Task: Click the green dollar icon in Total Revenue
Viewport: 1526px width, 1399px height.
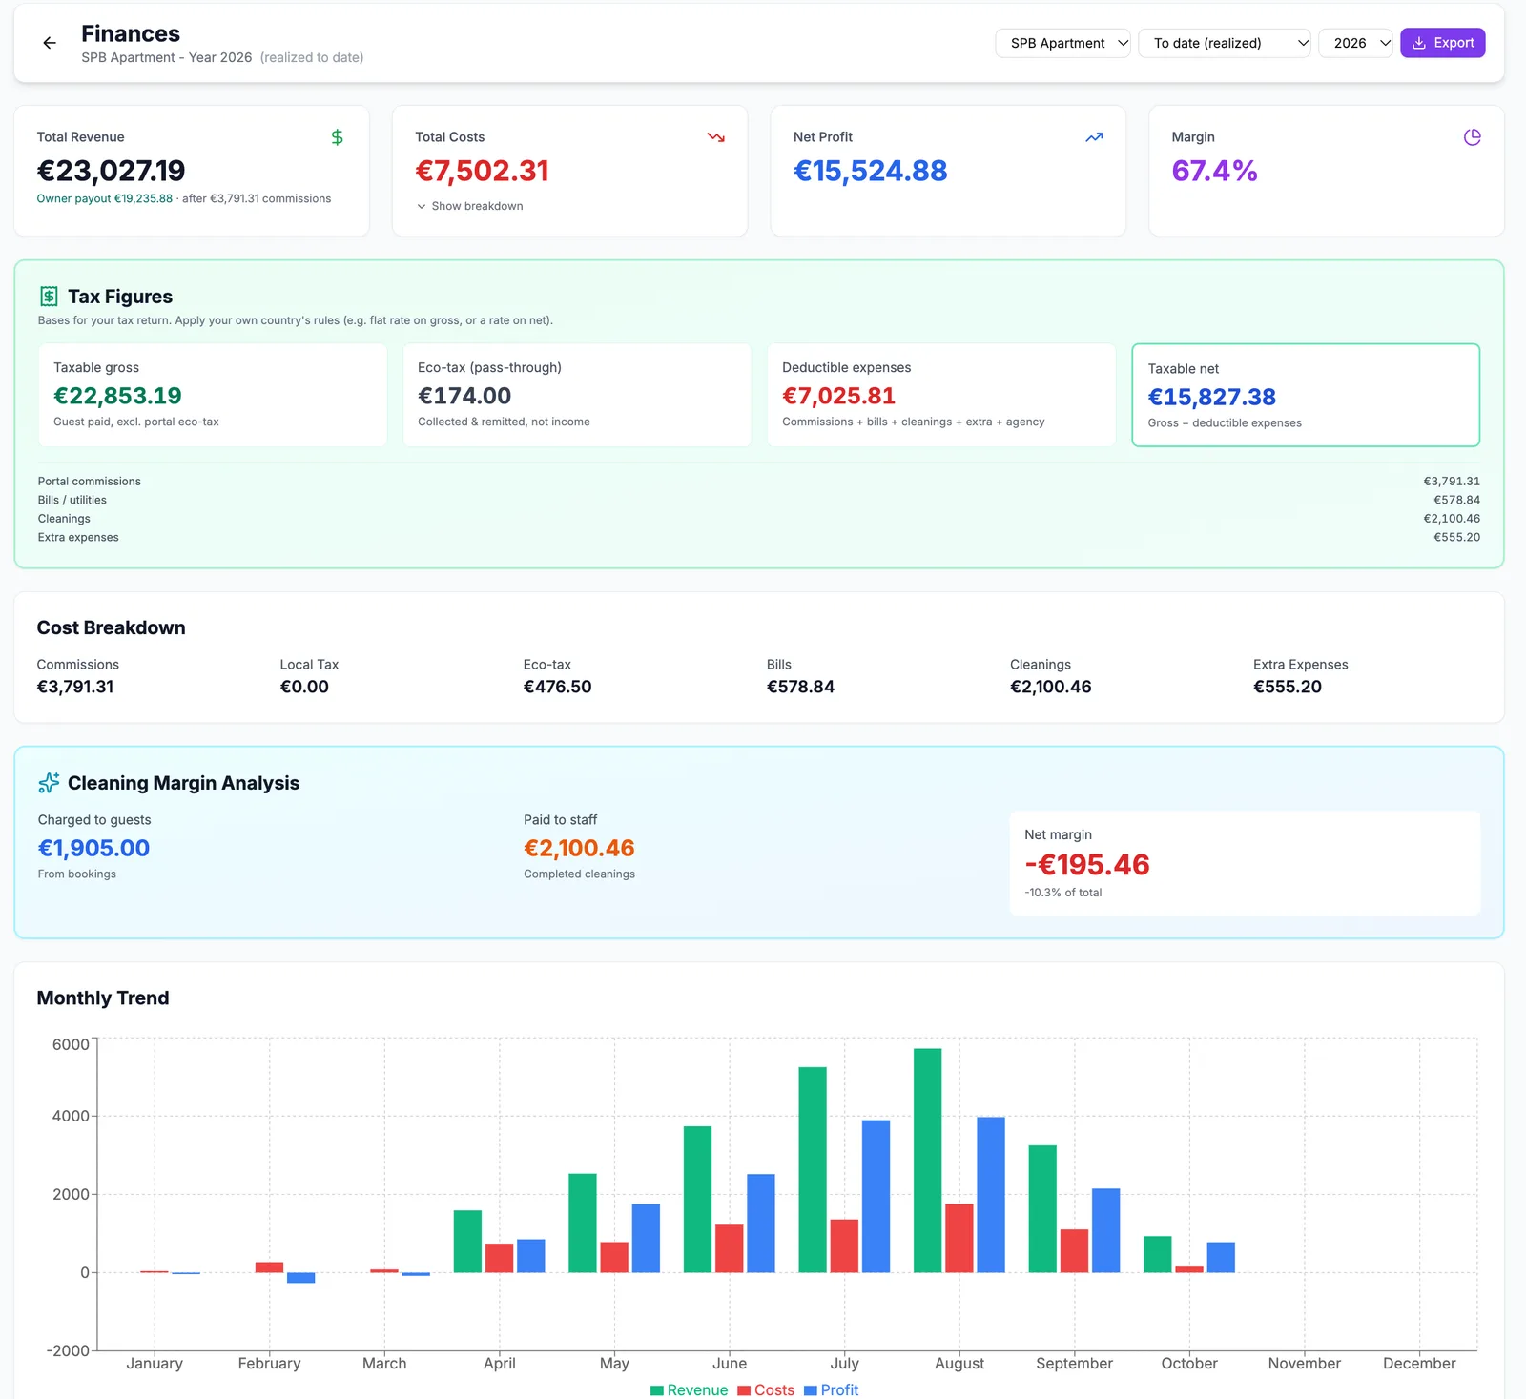Action: click(337, 137)
